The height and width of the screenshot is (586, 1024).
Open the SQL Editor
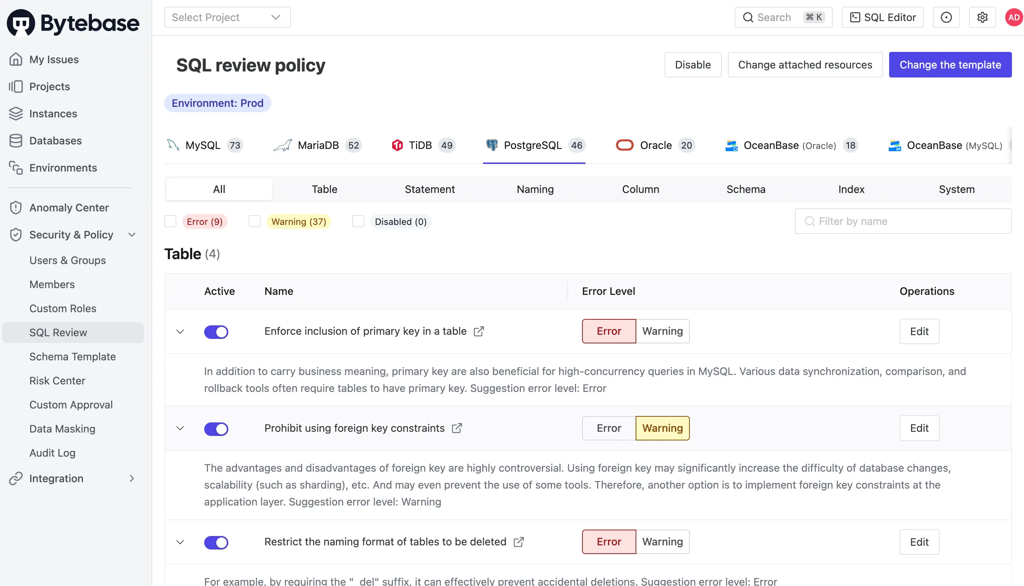tap(882, 17)
